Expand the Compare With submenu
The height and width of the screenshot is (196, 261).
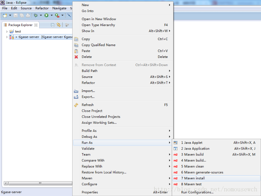(x=123, y=161)
